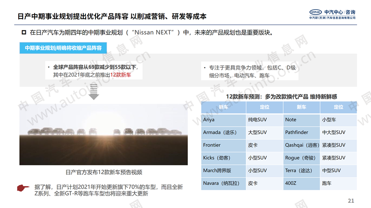Click the text 专注于更具竞争力领域
This screenshot has width=371, height=208.
point(235,68)
